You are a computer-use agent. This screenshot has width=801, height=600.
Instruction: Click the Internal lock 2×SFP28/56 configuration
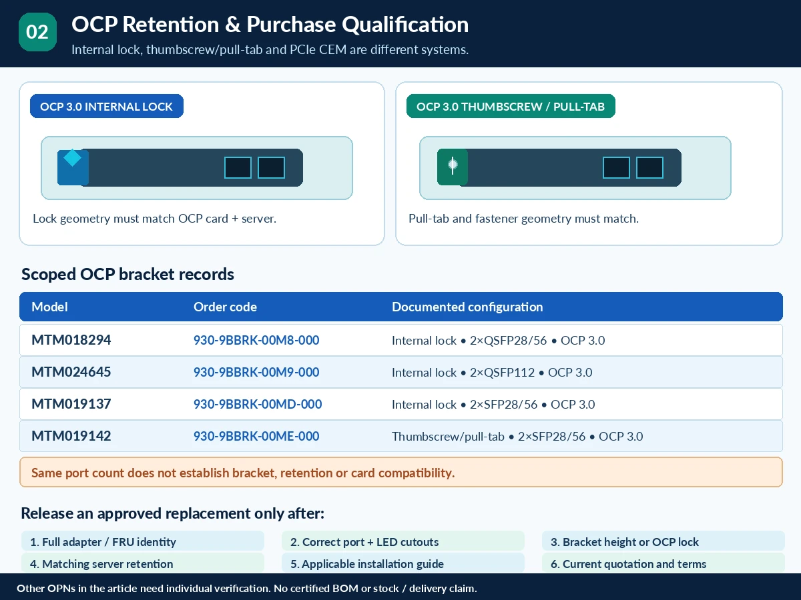tap(493, 405)
